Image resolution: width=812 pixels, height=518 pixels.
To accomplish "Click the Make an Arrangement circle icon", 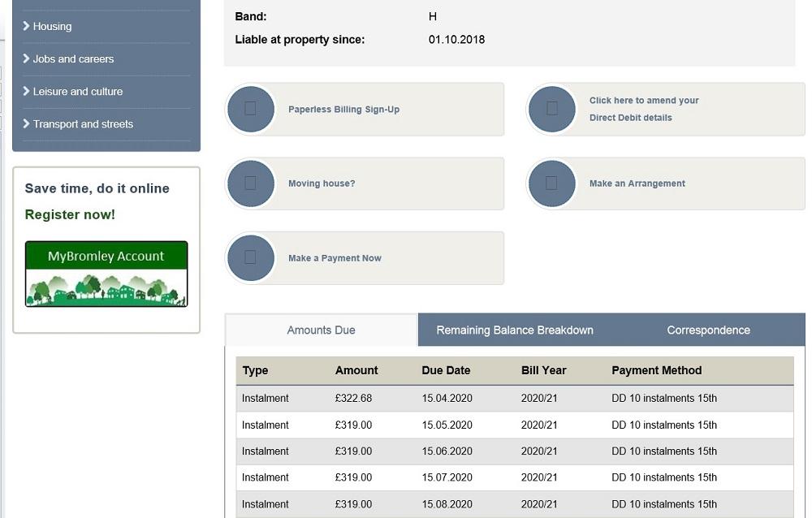I will 552,183.
